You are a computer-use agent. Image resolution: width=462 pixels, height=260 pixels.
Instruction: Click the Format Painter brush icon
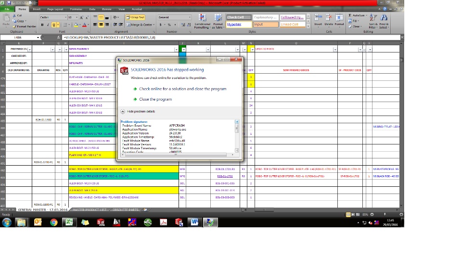pos(14,26)
